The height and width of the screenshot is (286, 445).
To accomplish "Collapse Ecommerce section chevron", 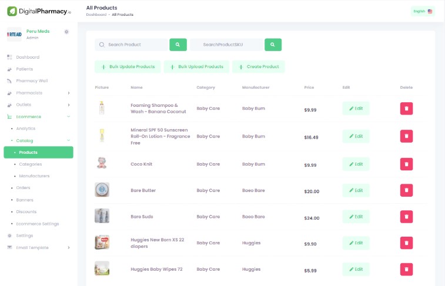I will click(x=69, y=116).
